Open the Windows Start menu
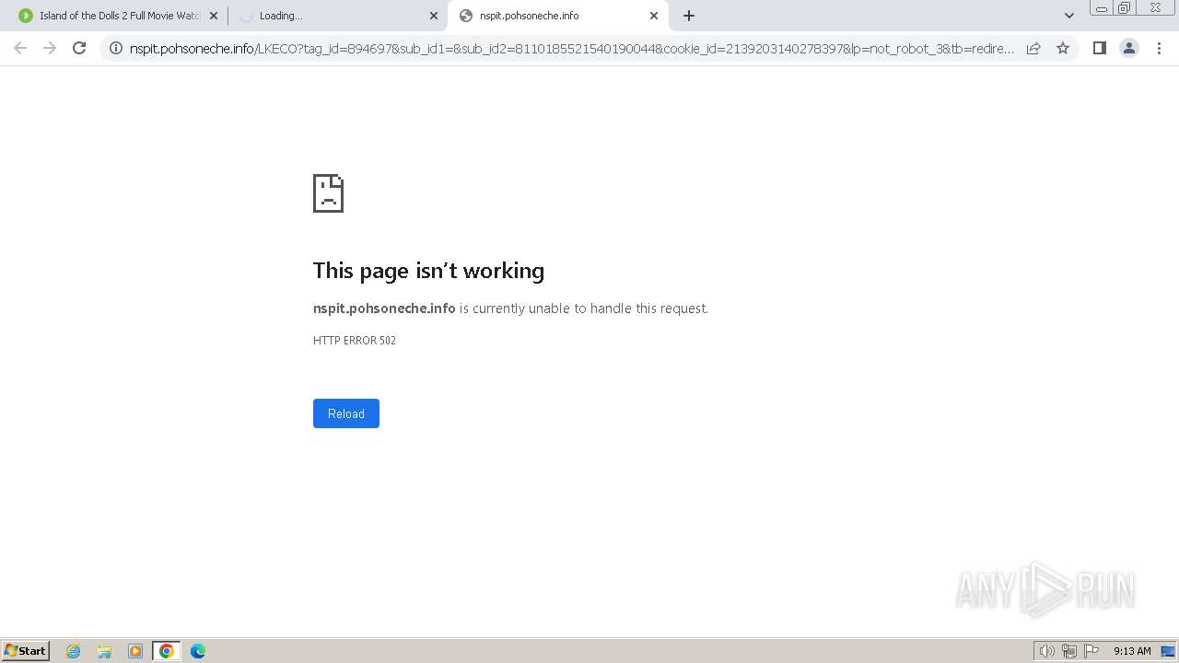This screenshot has width=1179, height=663. (x=26, y=651)
